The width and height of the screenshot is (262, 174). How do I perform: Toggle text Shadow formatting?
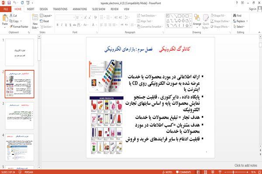(70, 25)
